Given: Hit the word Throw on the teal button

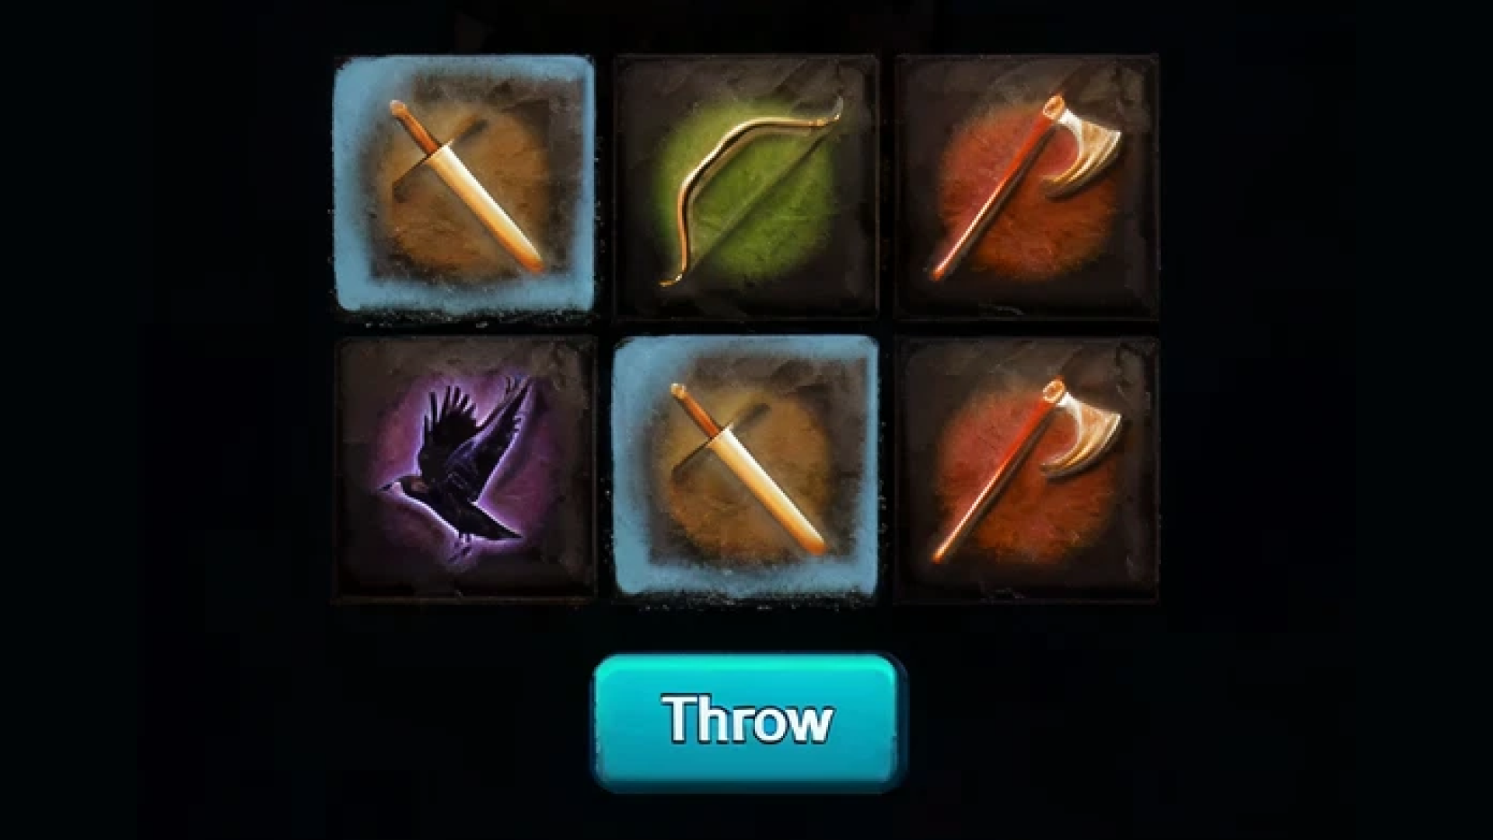Looking at the screenshot, I should [x=747, y=719].
